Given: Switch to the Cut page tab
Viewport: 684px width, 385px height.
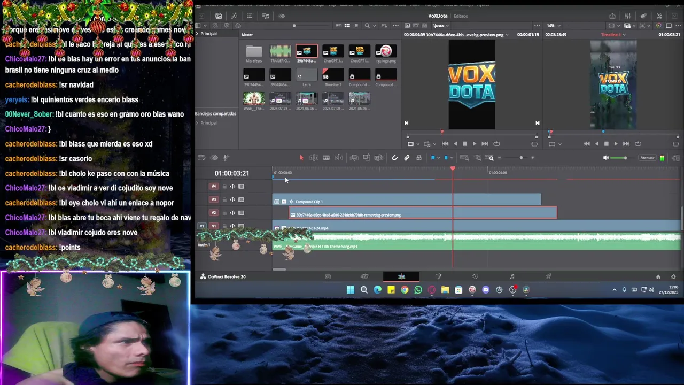Looking at the screenshot, I should click(x=364, y=276).
